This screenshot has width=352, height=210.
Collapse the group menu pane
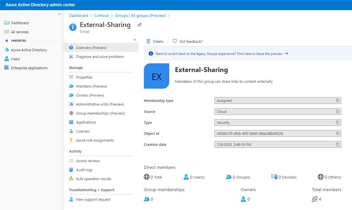(135, 40)
